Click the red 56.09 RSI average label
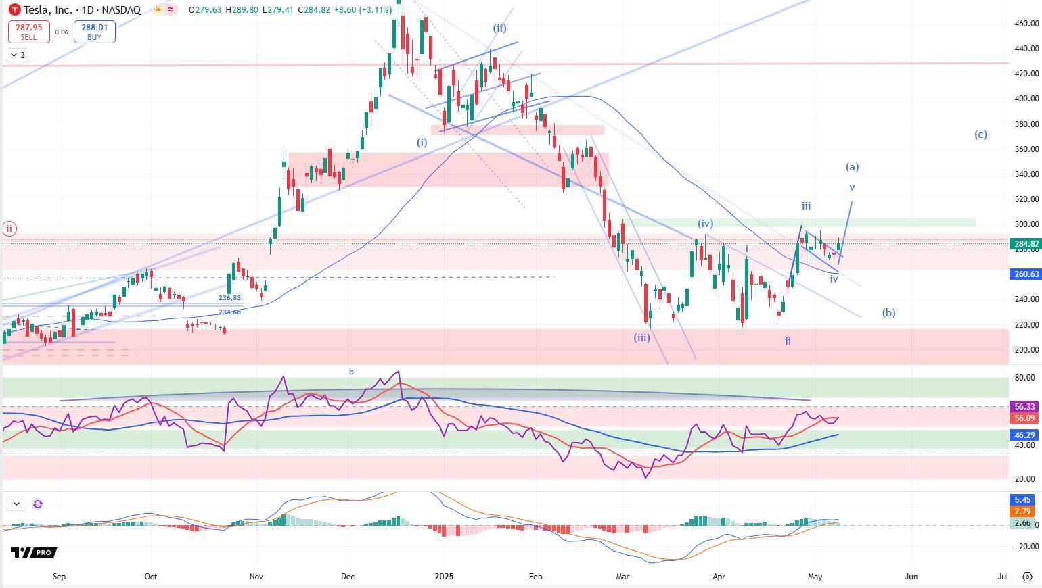The image size is (1042, 588). [1025, 418]
